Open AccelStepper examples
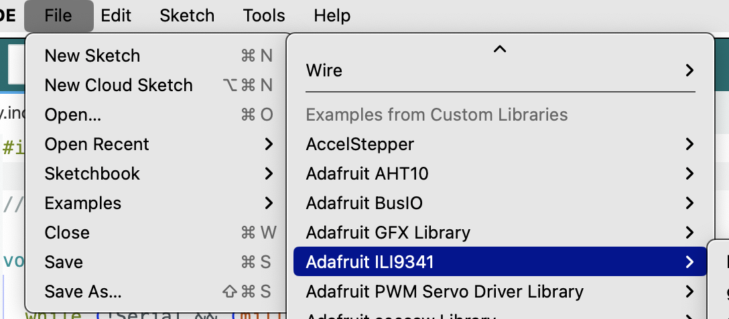The height and width of the screenshot is (319, 729). click(x=501, y=144)
